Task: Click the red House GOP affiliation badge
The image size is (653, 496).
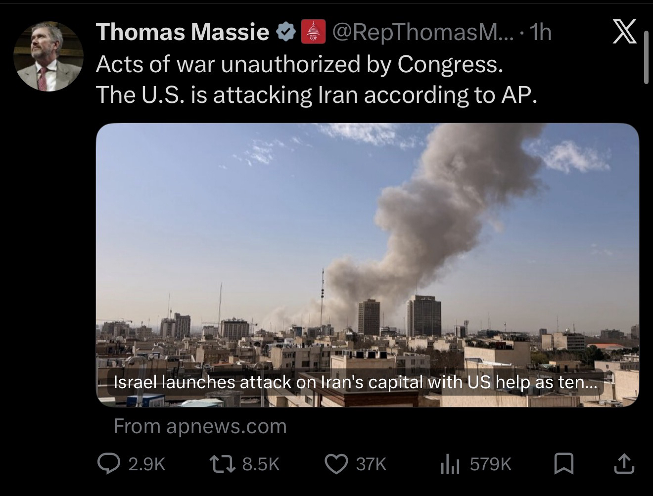Action: coord(314,32)
